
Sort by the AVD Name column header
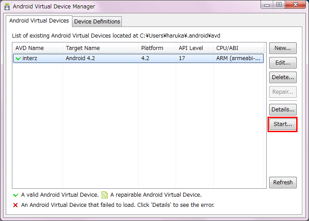(38, 48)
